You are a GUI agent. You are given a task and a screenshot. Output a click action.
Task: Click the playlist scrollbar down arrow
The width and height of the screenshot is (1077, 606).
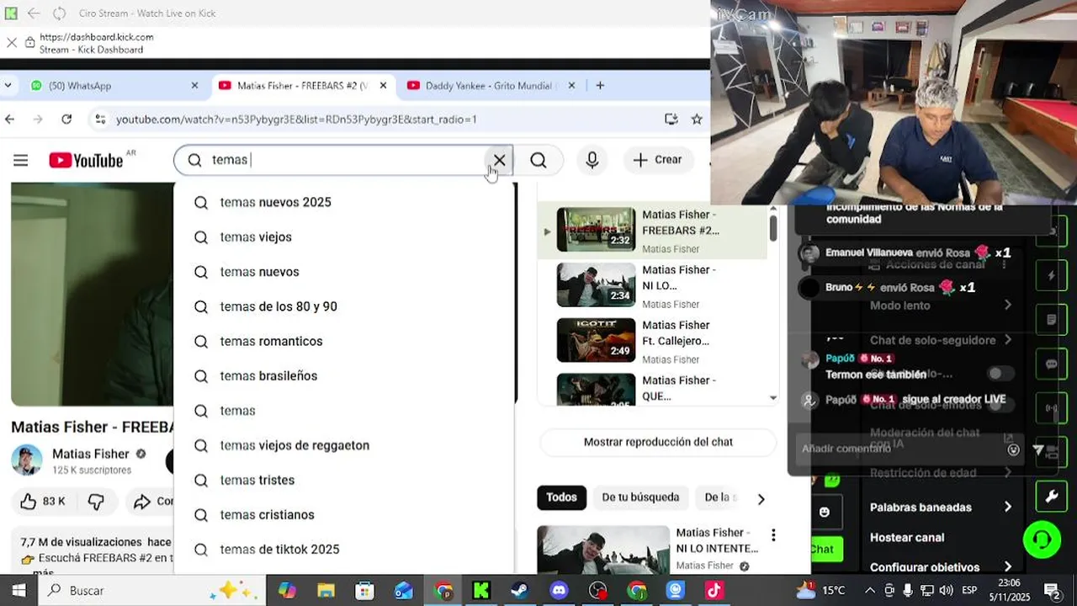[x=773, y=398]
